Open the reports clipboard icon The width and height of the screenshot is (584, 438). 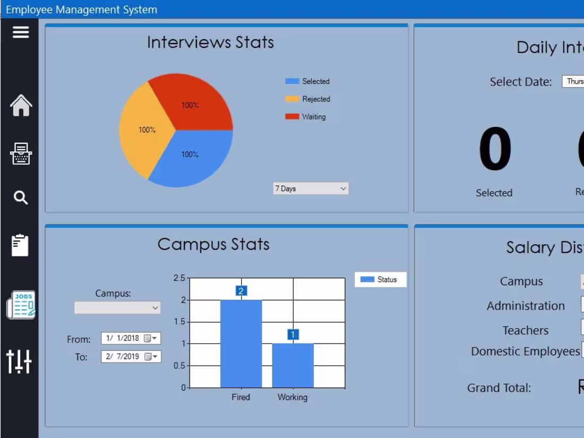tap(21, 244)
